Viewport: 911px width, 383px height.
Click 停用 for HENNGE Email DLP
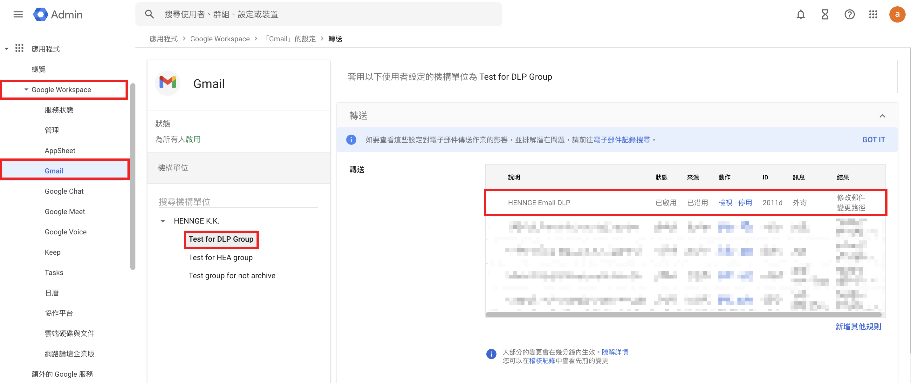click(x=745, y=203)
